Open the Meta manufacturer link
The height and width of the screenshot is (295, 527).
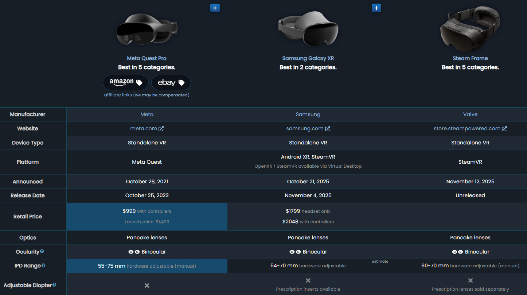coord(147,114)
